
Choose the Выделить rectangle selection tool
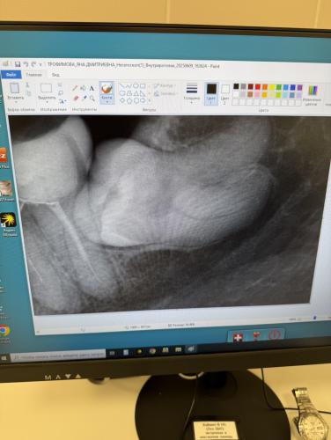tap(47, 88)
